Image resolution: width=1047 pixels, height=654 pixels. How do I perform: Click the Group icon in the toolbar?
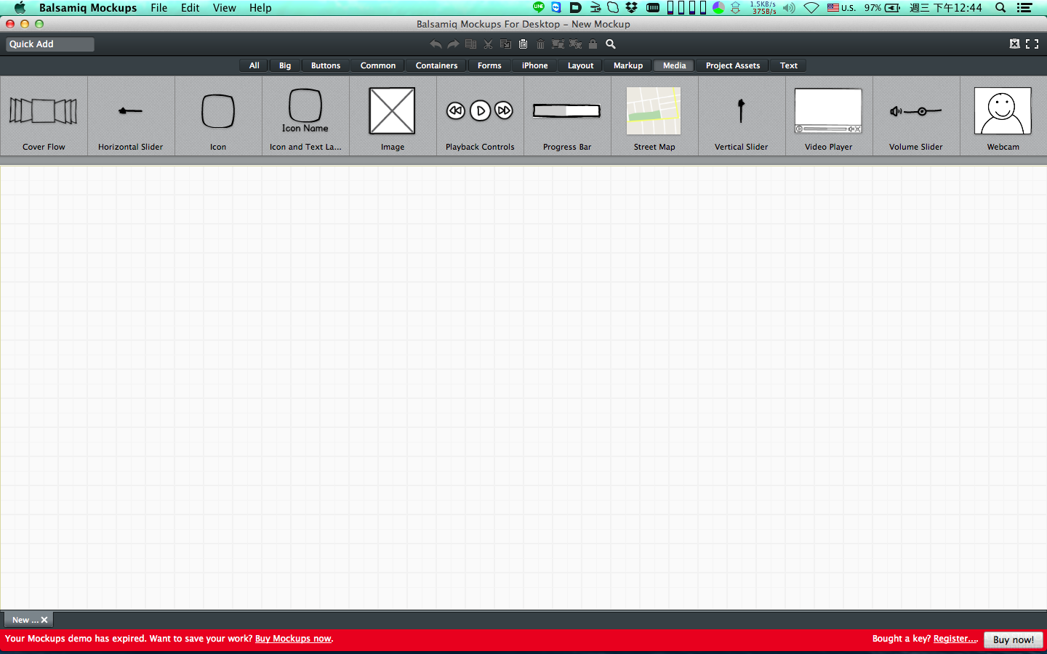[x=558, y=44]
